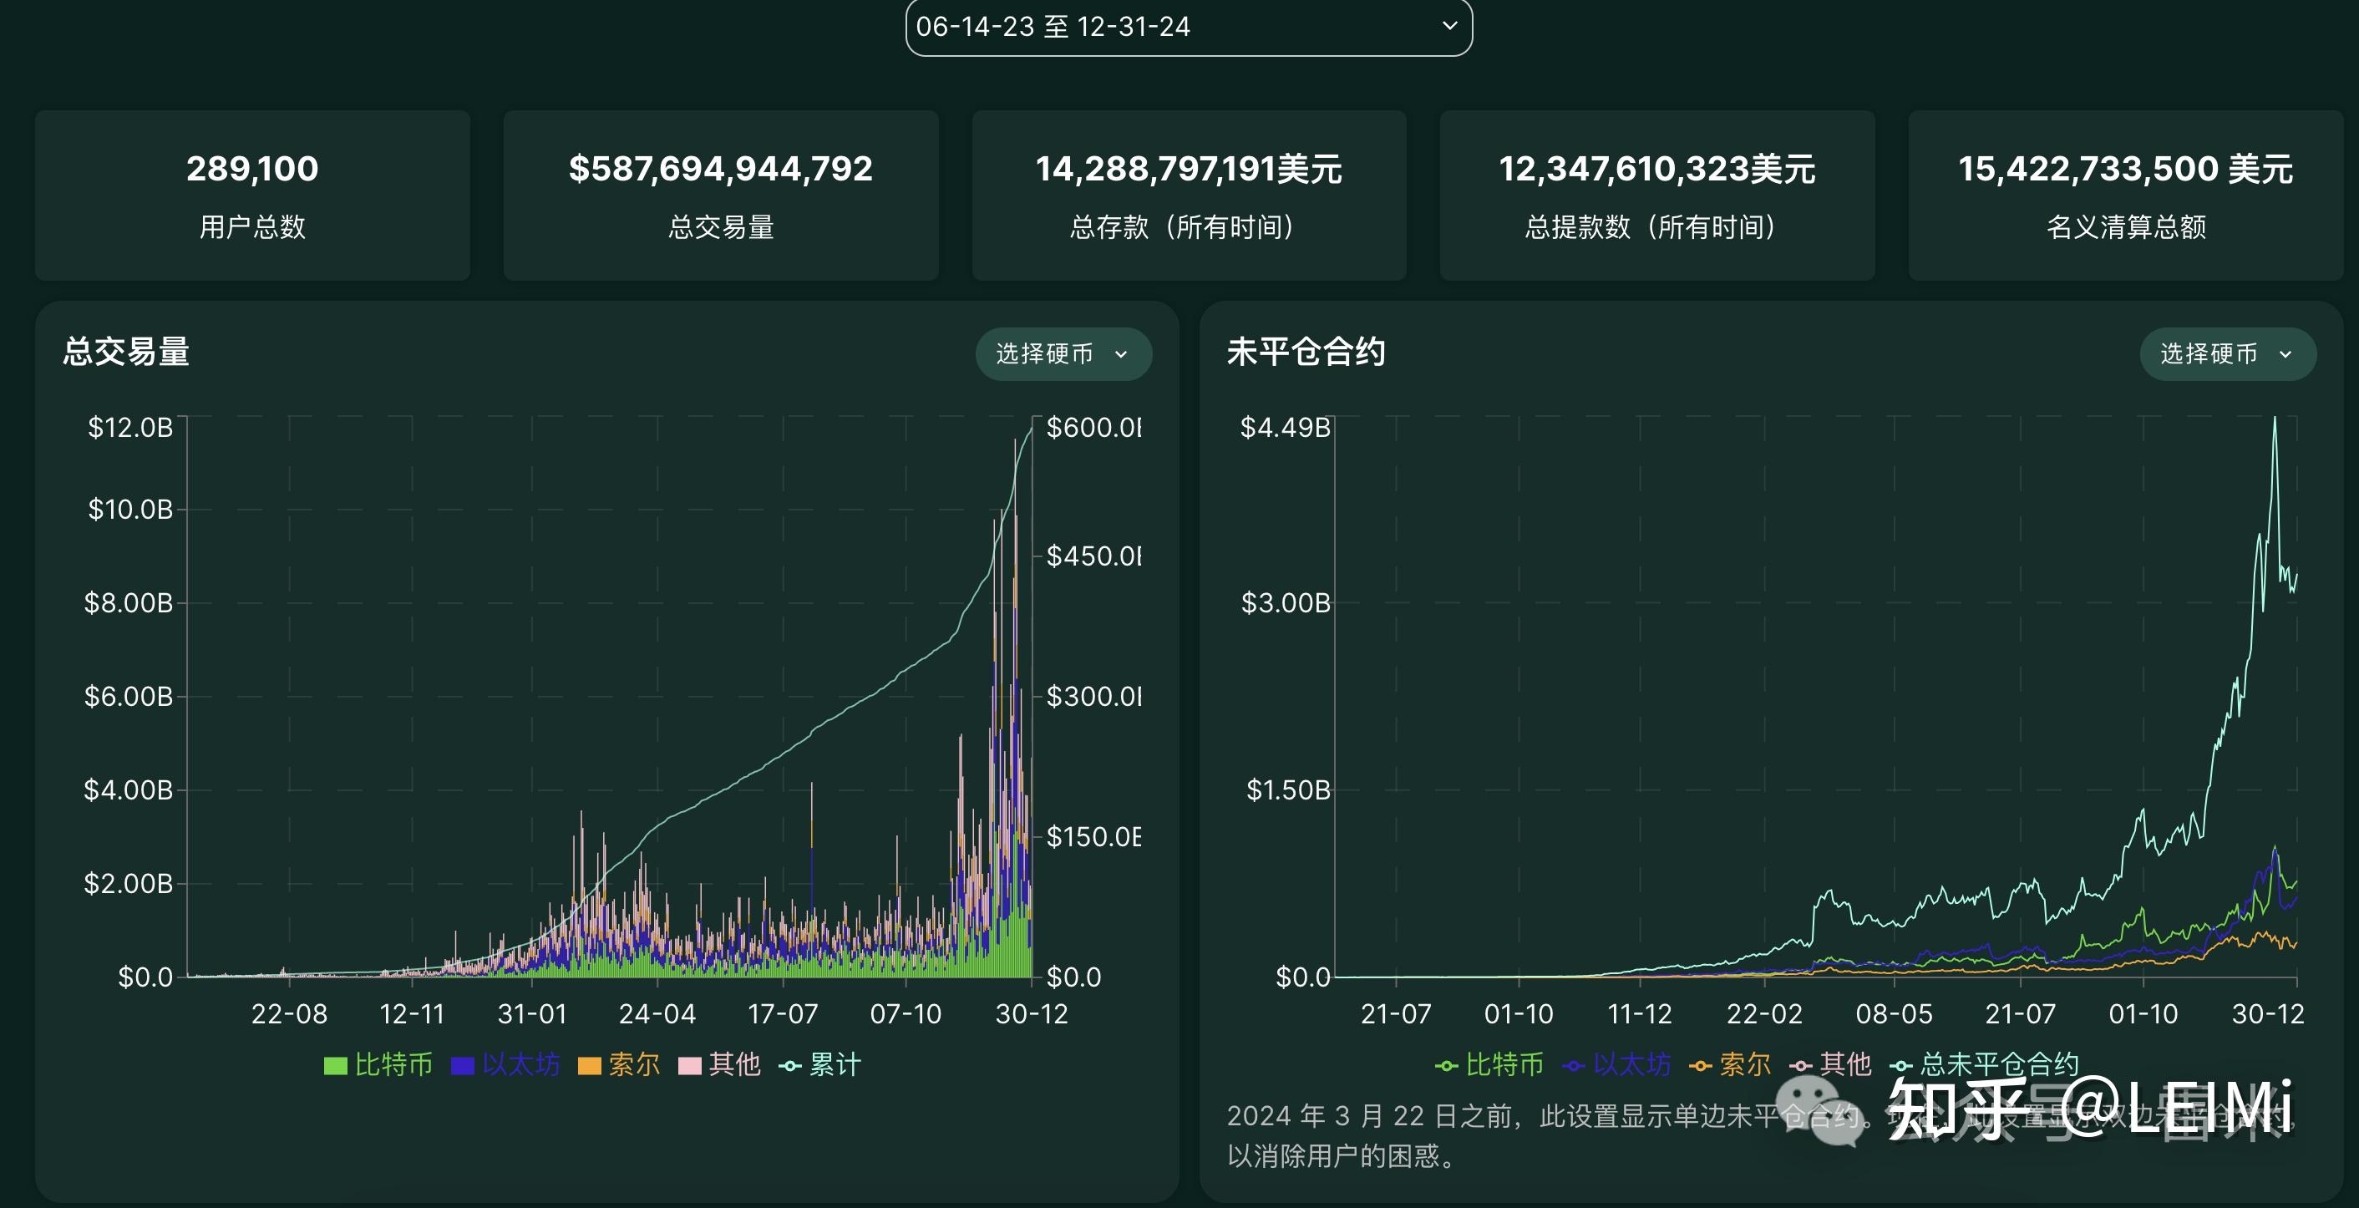Click the 名义清算总额 stat card
This screenshot has height=1208, width=2359.
pos(2125,195)
